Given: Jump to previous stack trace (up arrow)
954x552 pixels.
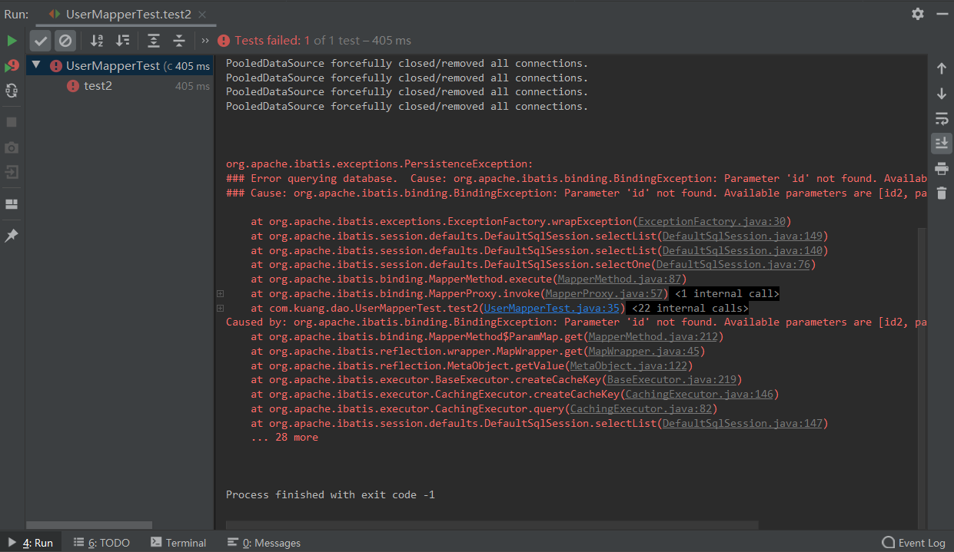Looking at the screenshot, I should coord(942,69).
